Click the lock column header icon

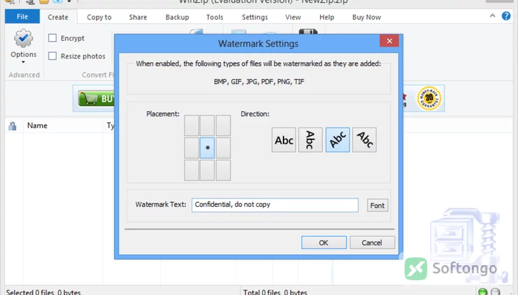[12, 126]
